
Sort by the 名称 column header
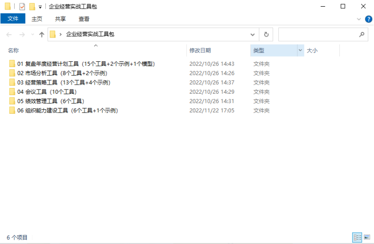[13, 50]
